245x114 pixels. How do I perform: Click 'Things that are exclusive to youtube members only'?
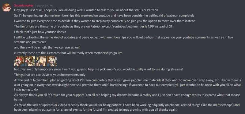(x=50, y=75)
